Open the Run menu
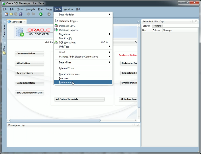This screenshot has width=201, height=154. [40, 9]
